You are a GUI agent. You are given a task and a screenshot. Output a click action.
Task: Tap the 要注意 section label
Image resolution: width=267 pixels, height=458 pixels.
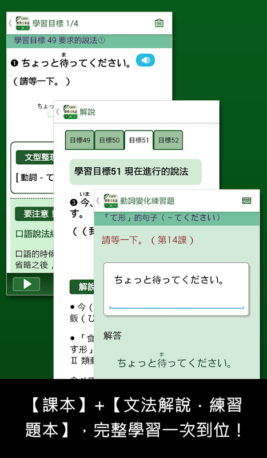(x=34, y=214)
